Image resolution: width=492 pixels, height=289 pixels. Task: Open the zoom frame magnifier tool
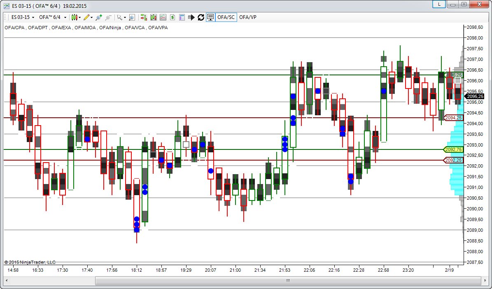[x=132, y=17]
